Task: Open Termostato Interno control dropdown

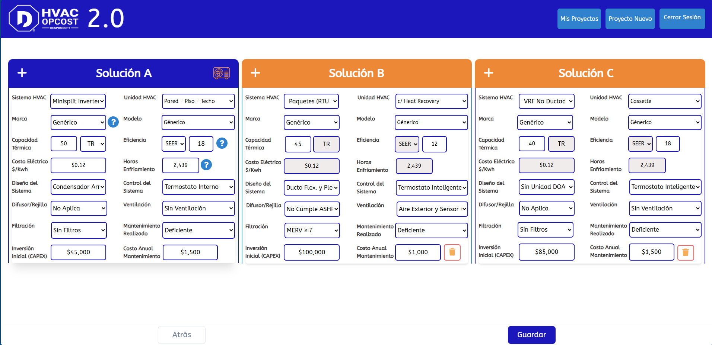Action: click(x=198, y=187)
